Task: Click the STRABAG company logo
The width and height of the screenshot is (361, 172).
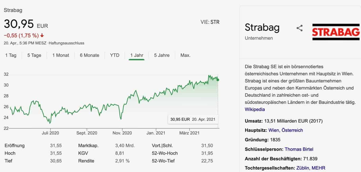Action: 336,32
